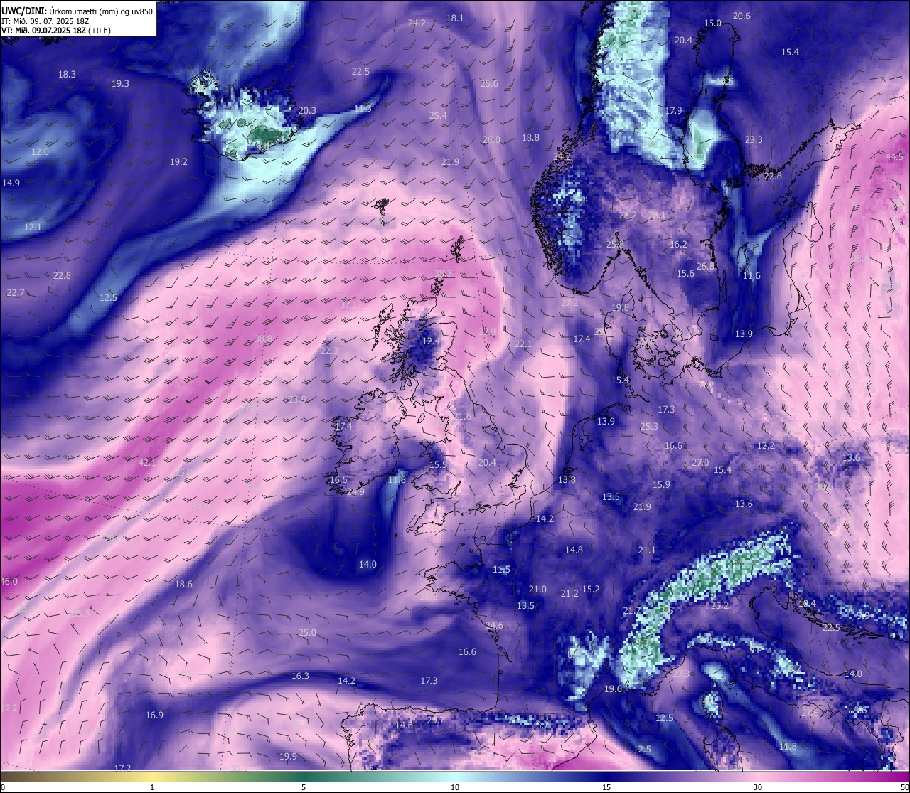Image resolution: width=910 pixels, height=793 pixels.
Task: Click the 16.9 map value
Action: pyautogui.click(x=154, y=715)
